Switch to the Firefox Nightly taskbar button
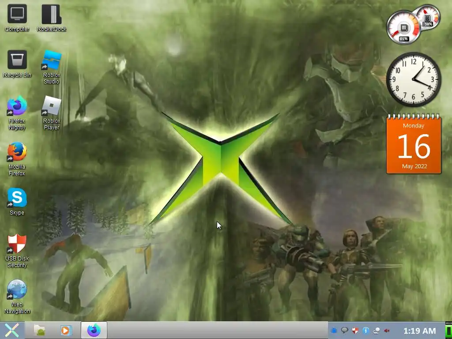The image size is (452, 339). [x=94, y=330]
